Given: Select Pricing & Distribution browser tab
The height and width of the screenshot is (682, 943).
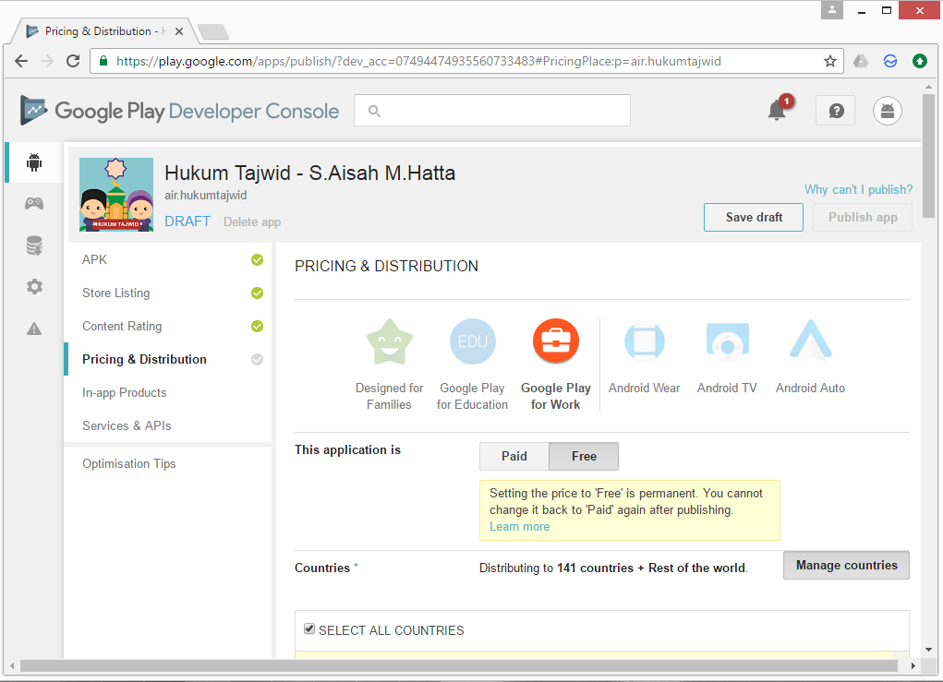Looking at the screenshot, I should [x=104, y=31].
